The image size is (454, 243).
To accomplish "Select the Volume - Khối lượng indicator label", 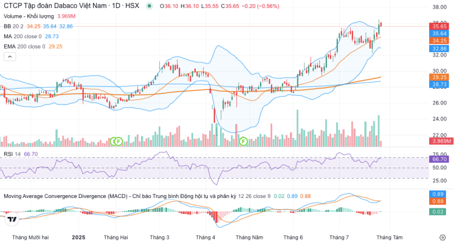I will tap(29, 16).
